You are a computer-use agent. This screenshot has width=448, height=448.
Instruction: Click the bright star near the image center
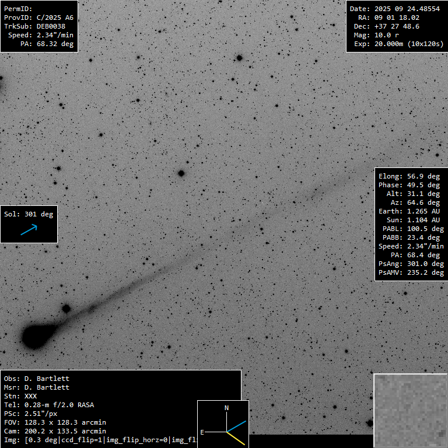pos(181,173)
